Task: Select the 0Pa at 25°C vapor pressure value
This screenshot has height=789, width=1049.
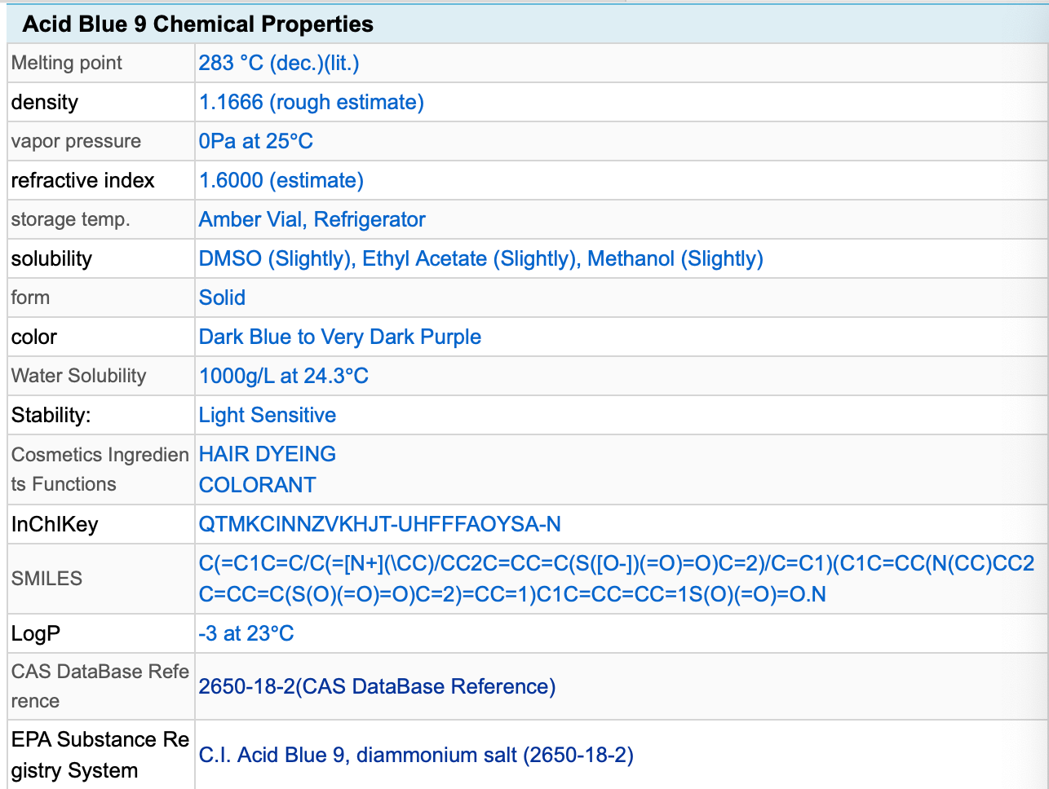Action: [x=256, y=141]
